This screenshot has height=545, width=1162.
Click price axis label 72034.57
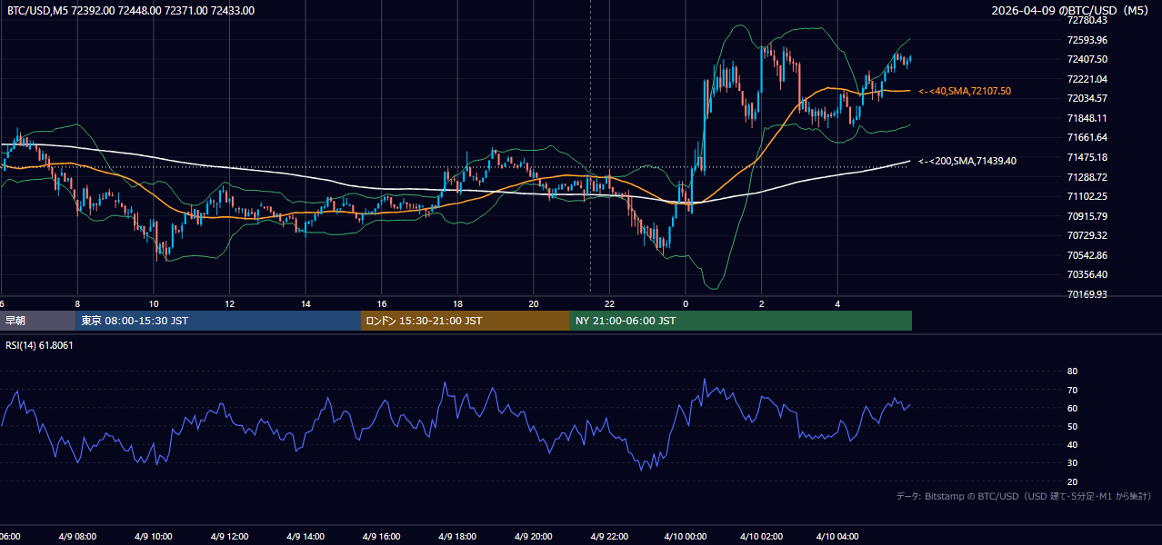(1087, 98)
